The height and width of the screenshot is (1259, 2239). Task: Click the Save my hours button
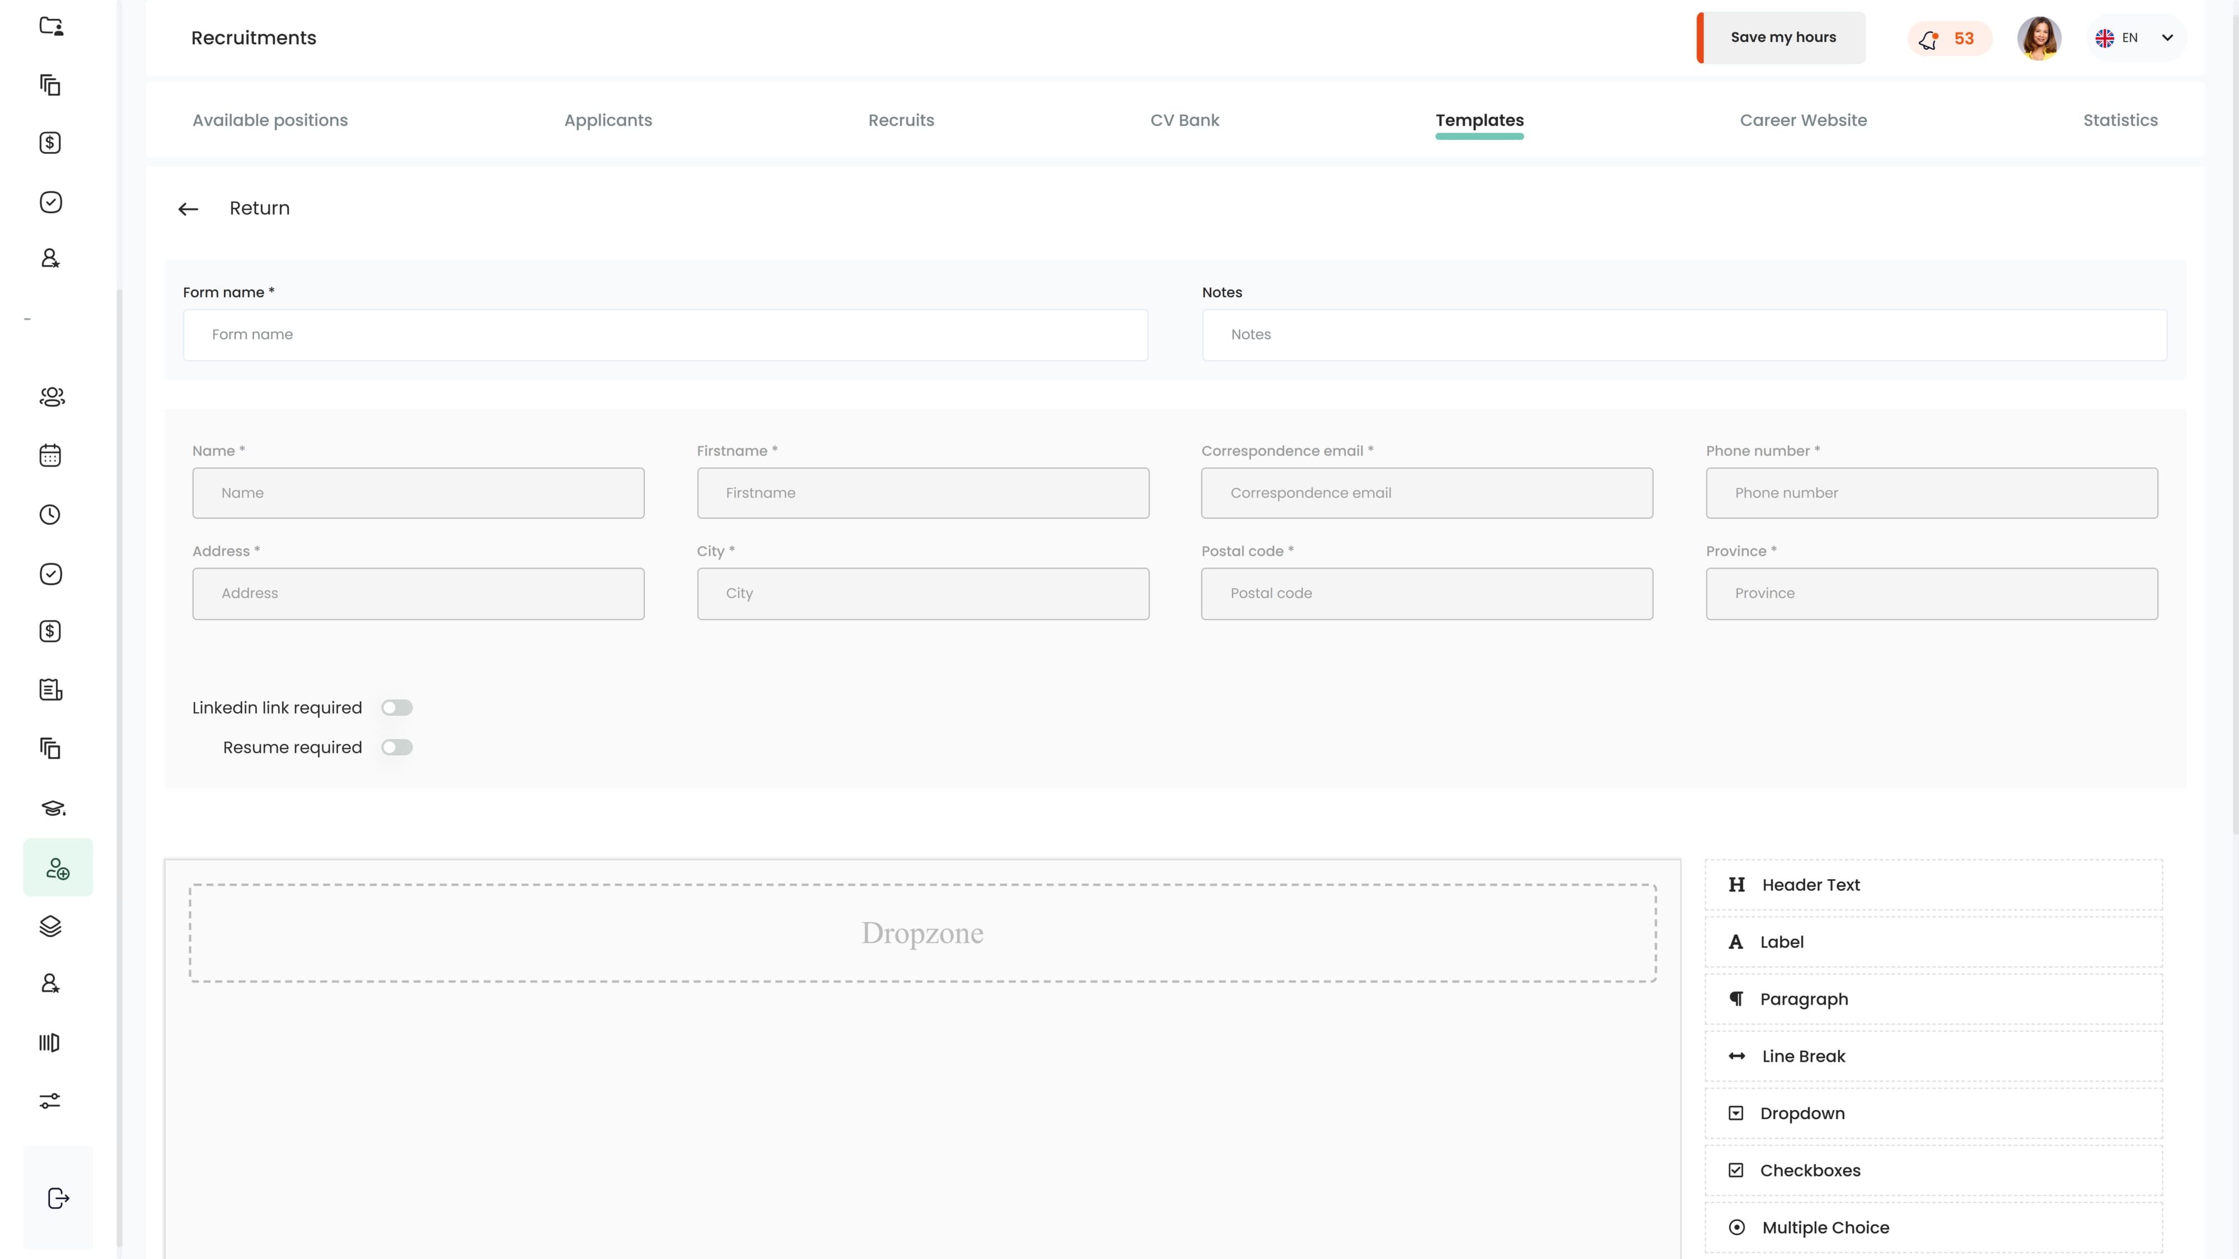[x=1781, y=37]
